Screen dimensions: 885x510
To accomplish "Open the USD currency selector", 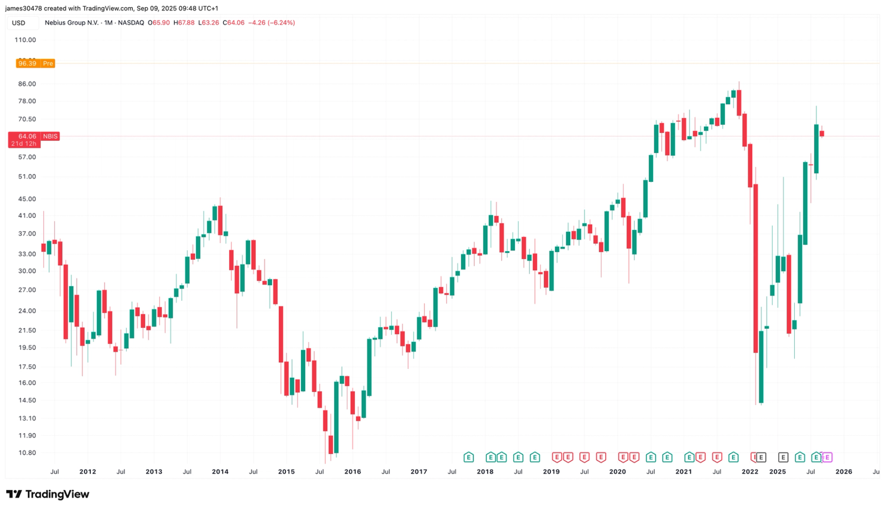I will [19, 23].
